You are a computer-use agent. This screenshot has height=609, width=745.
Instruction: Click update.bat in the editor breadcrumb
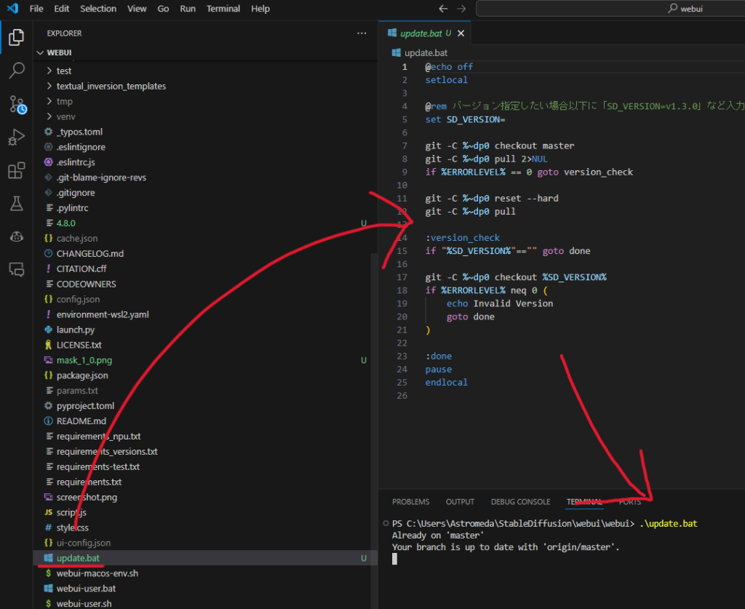coord(426,52)
